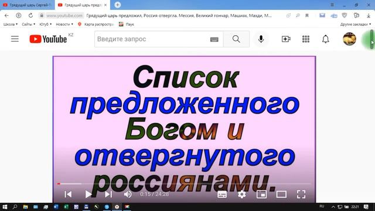Viewport: 375px width, 211px height.
Task: Click the www.youtube.com address field
Action: (64, 16)
